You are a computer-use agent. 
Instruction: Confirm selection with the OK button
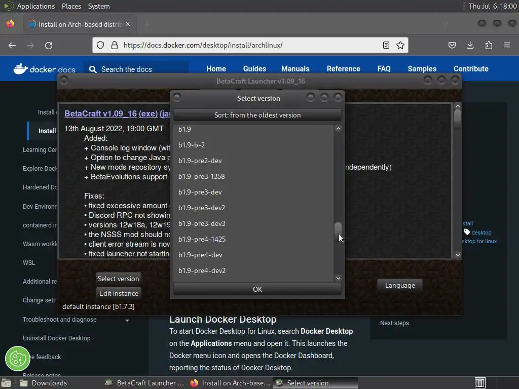click(x=257, y=289)
